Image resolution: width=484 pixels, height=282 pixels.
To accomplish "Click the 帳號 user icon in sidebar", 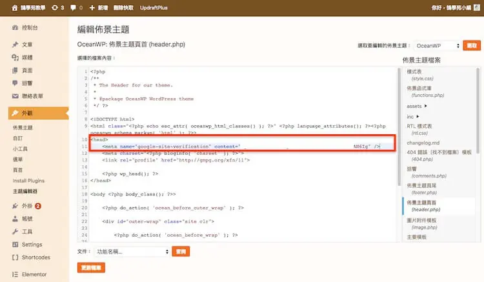I will (x=15, y=219).
